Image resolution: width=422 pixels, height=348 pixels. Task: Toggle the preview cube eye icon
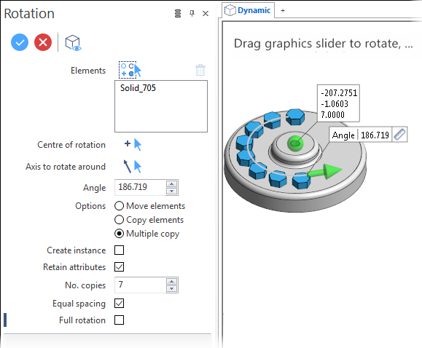pos(73,43)
